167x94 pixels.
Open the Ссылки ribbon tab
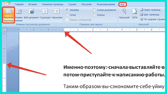[72, 4]
